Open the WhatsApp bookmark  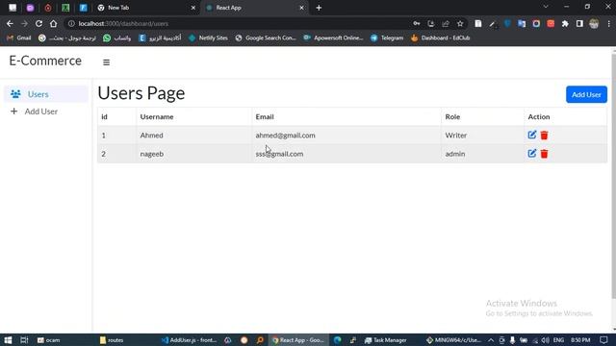(x=117, y=38)
